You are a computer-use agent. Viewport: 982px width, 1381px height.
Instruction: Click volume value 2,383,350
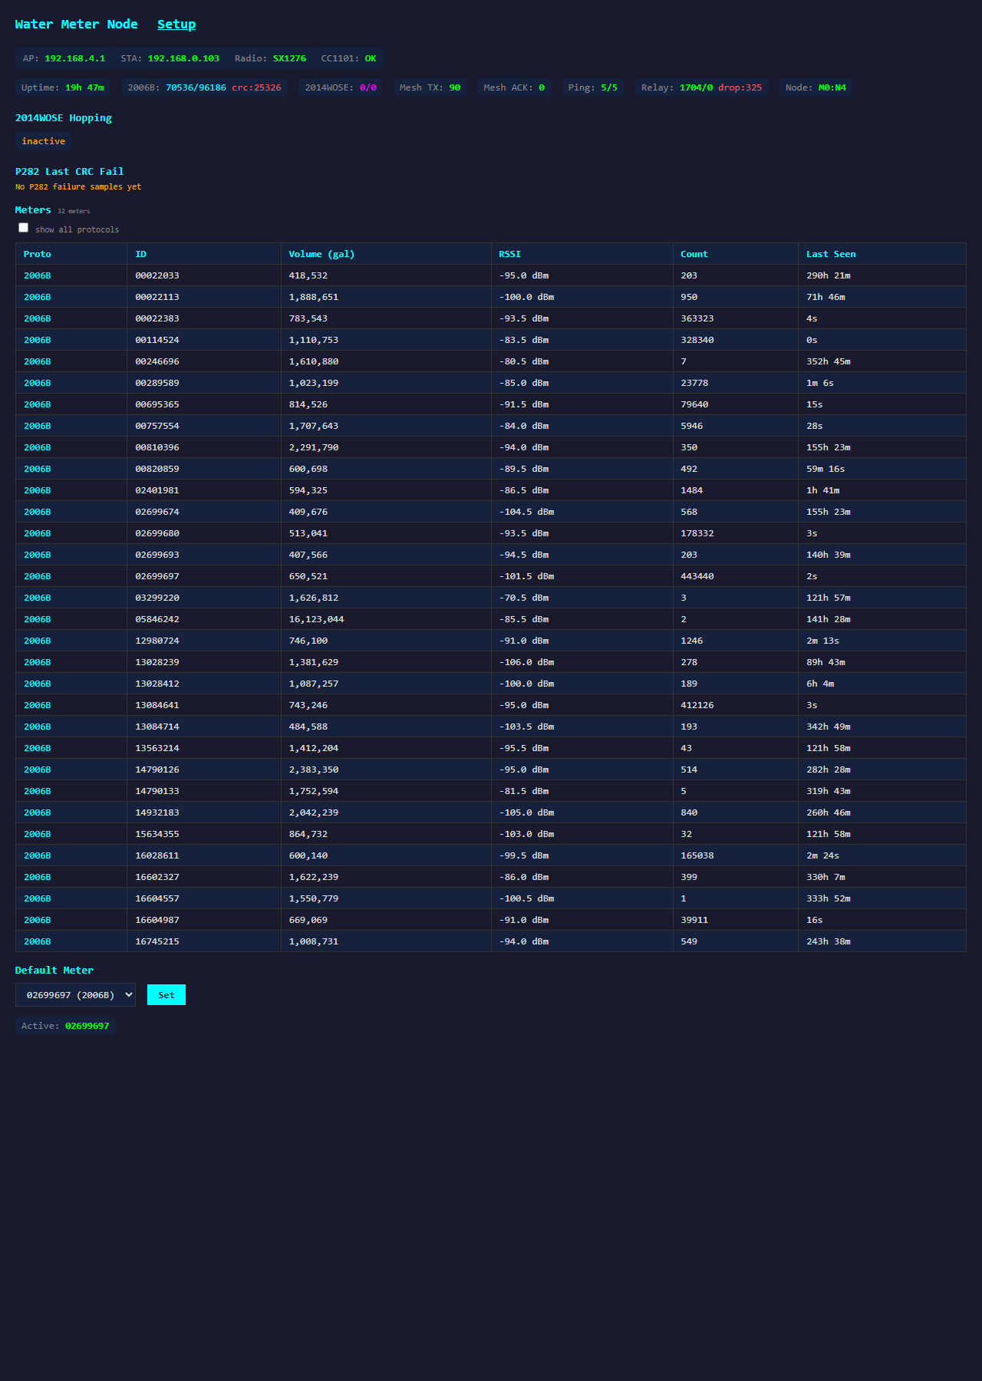click(x=314, y=770)
